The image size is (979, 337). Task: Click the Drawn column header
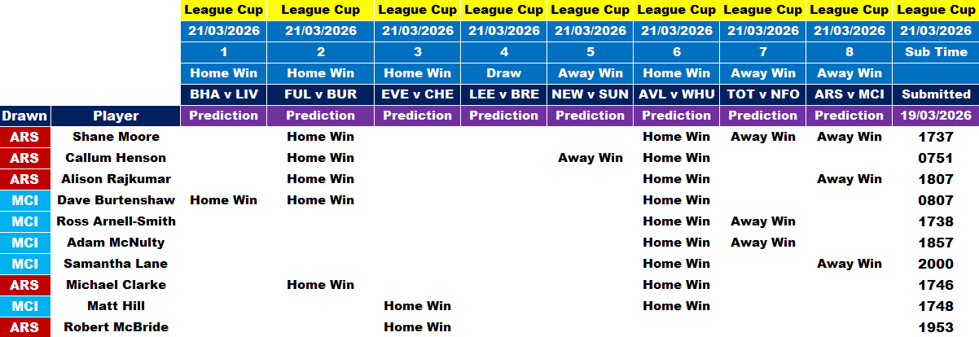24,116
